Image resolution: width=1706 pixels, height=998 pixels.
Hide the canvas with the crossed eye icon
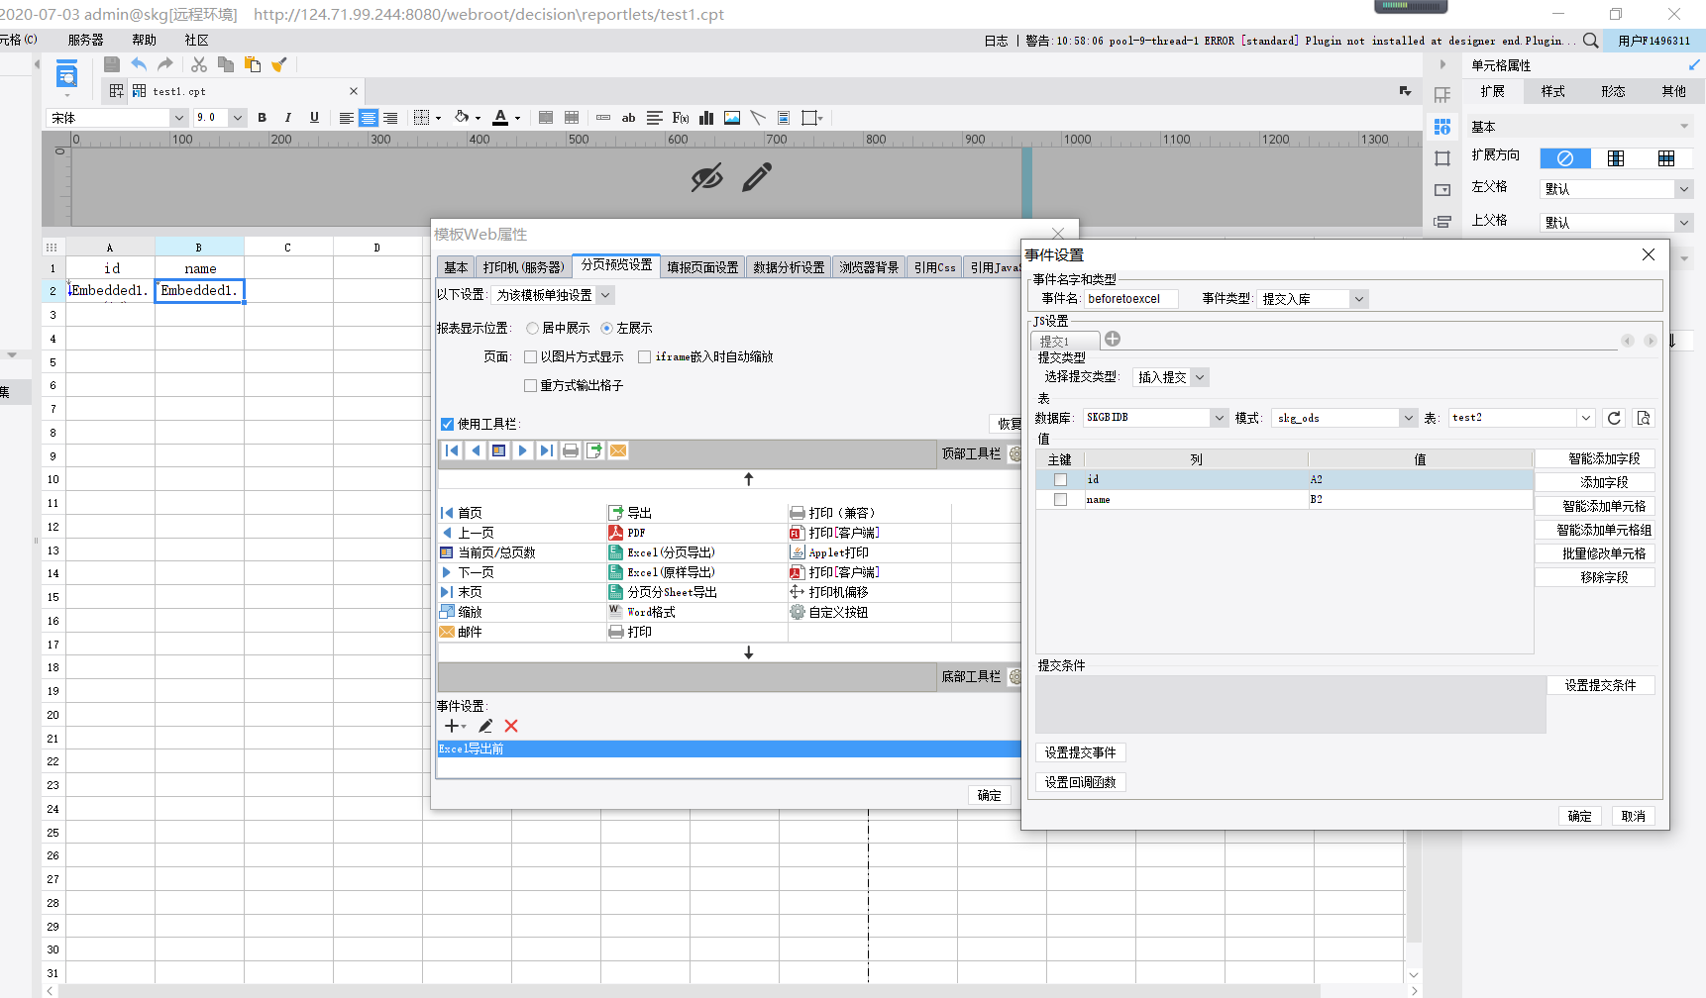tap(707, 178)
